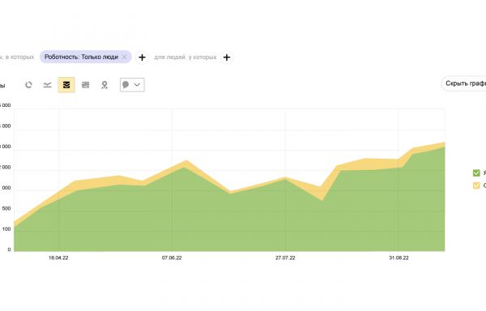Viewport: 486px width, 311px height.
Task: Add a visit condition with the plus after the Роботность chip
Action: (142, 58)
